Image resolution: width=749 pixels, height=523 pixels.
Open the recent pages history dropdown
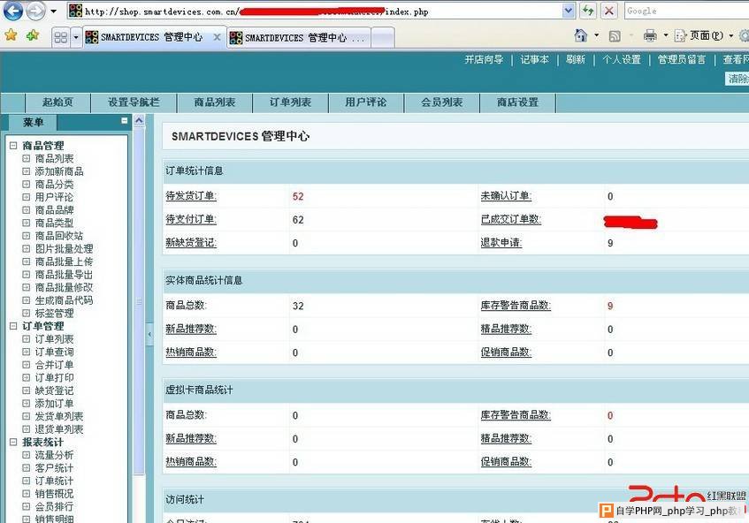click(53, 11)
